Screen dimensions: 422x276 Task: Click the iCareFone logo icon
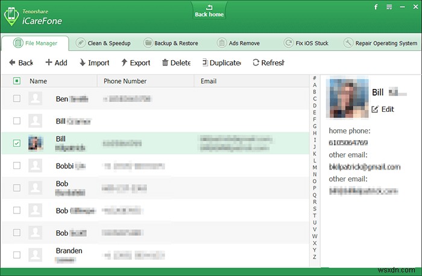[x=11, y=16]
